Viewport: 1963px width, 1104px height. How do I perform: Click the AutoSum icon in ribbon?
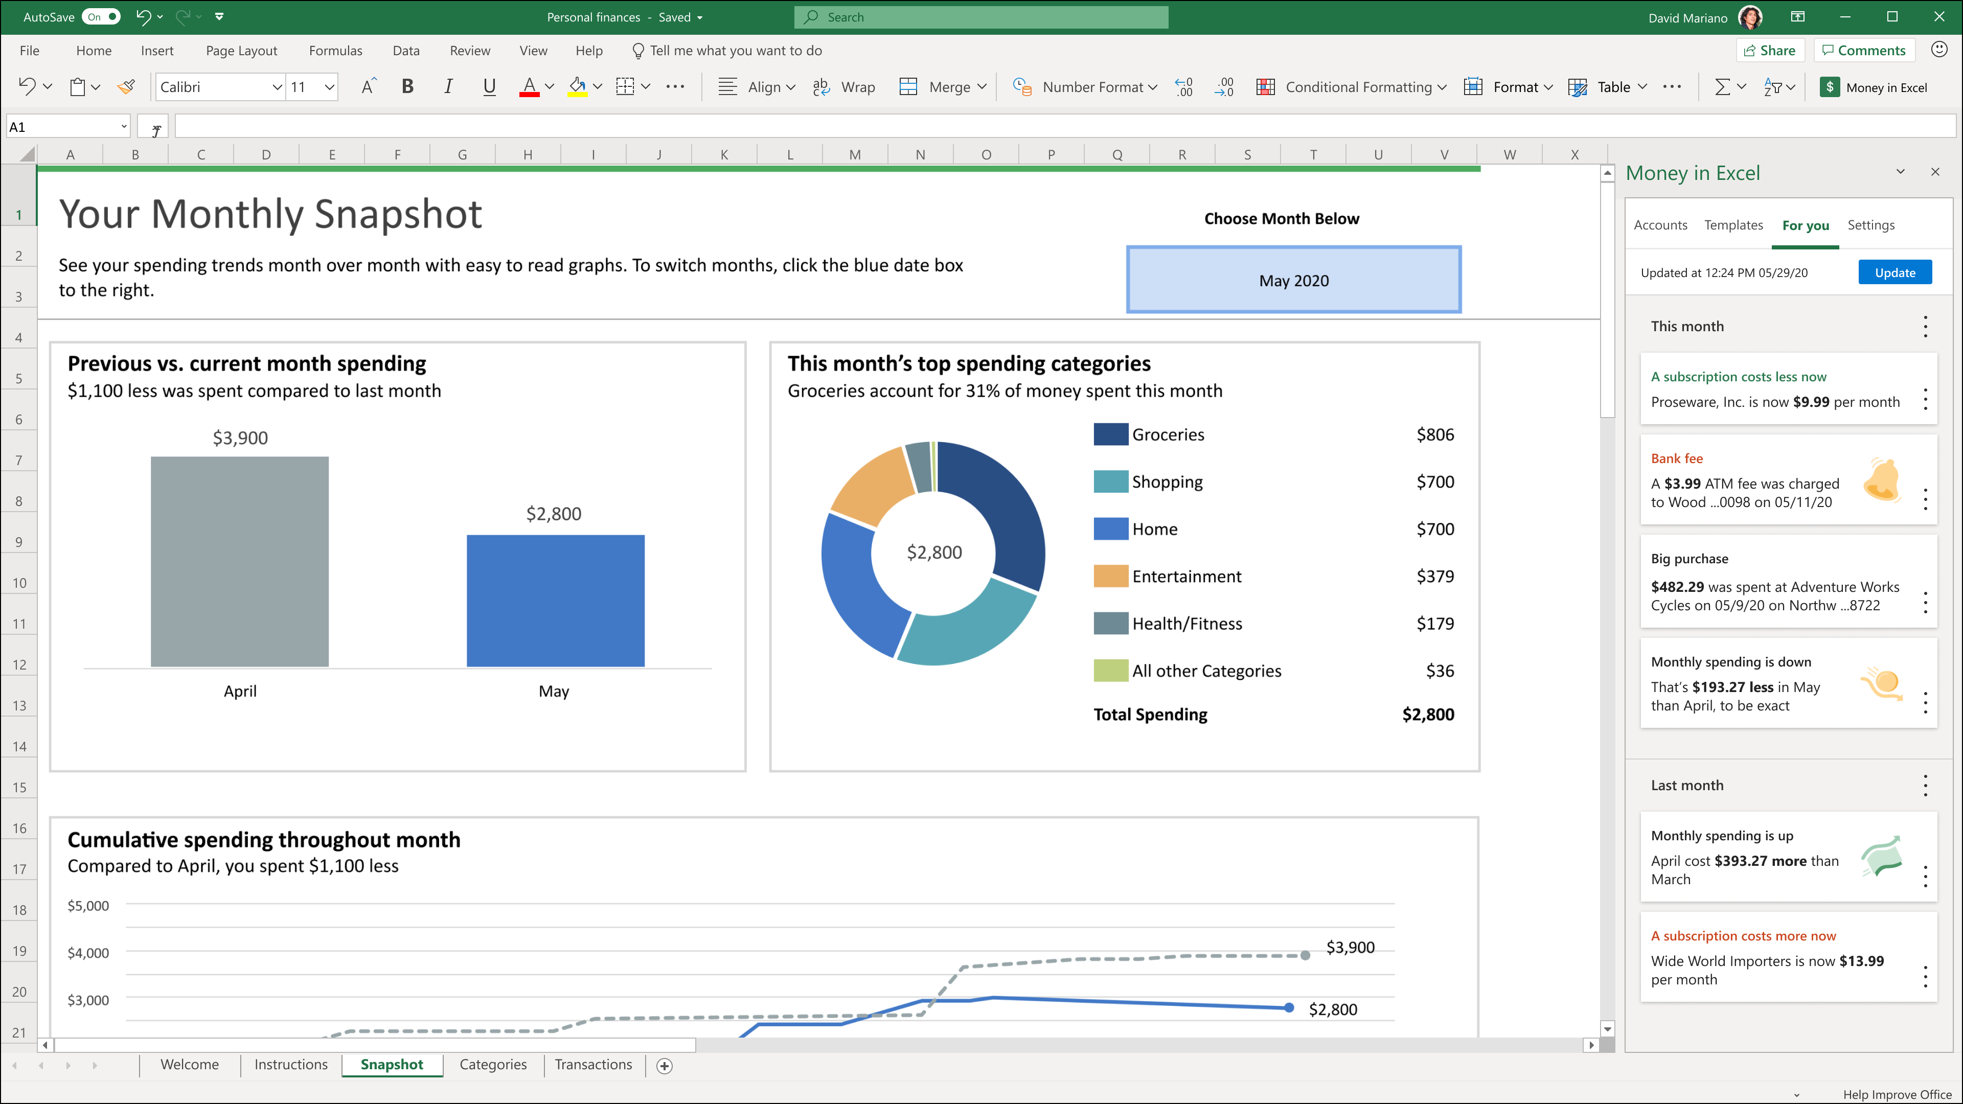pos(1723,86)
